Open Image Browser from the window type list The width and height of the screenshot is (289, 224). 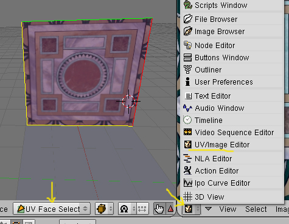click(x=232, y=31)
